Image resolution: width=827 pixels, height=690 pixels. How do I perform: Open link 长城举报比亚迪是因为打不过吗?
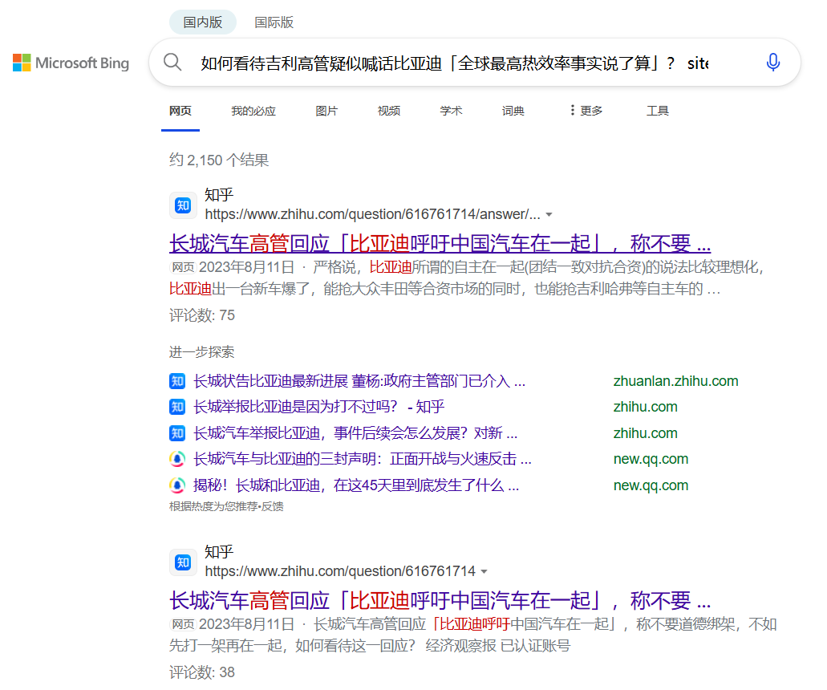318,407
